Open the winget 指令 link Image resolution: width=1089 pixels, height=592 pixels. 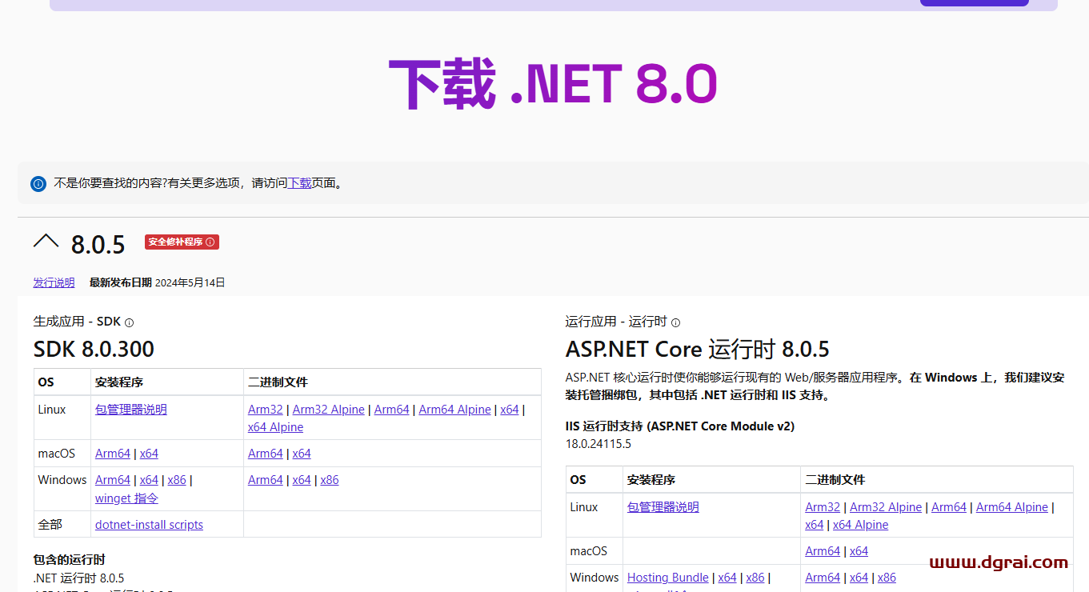[126, 498]
